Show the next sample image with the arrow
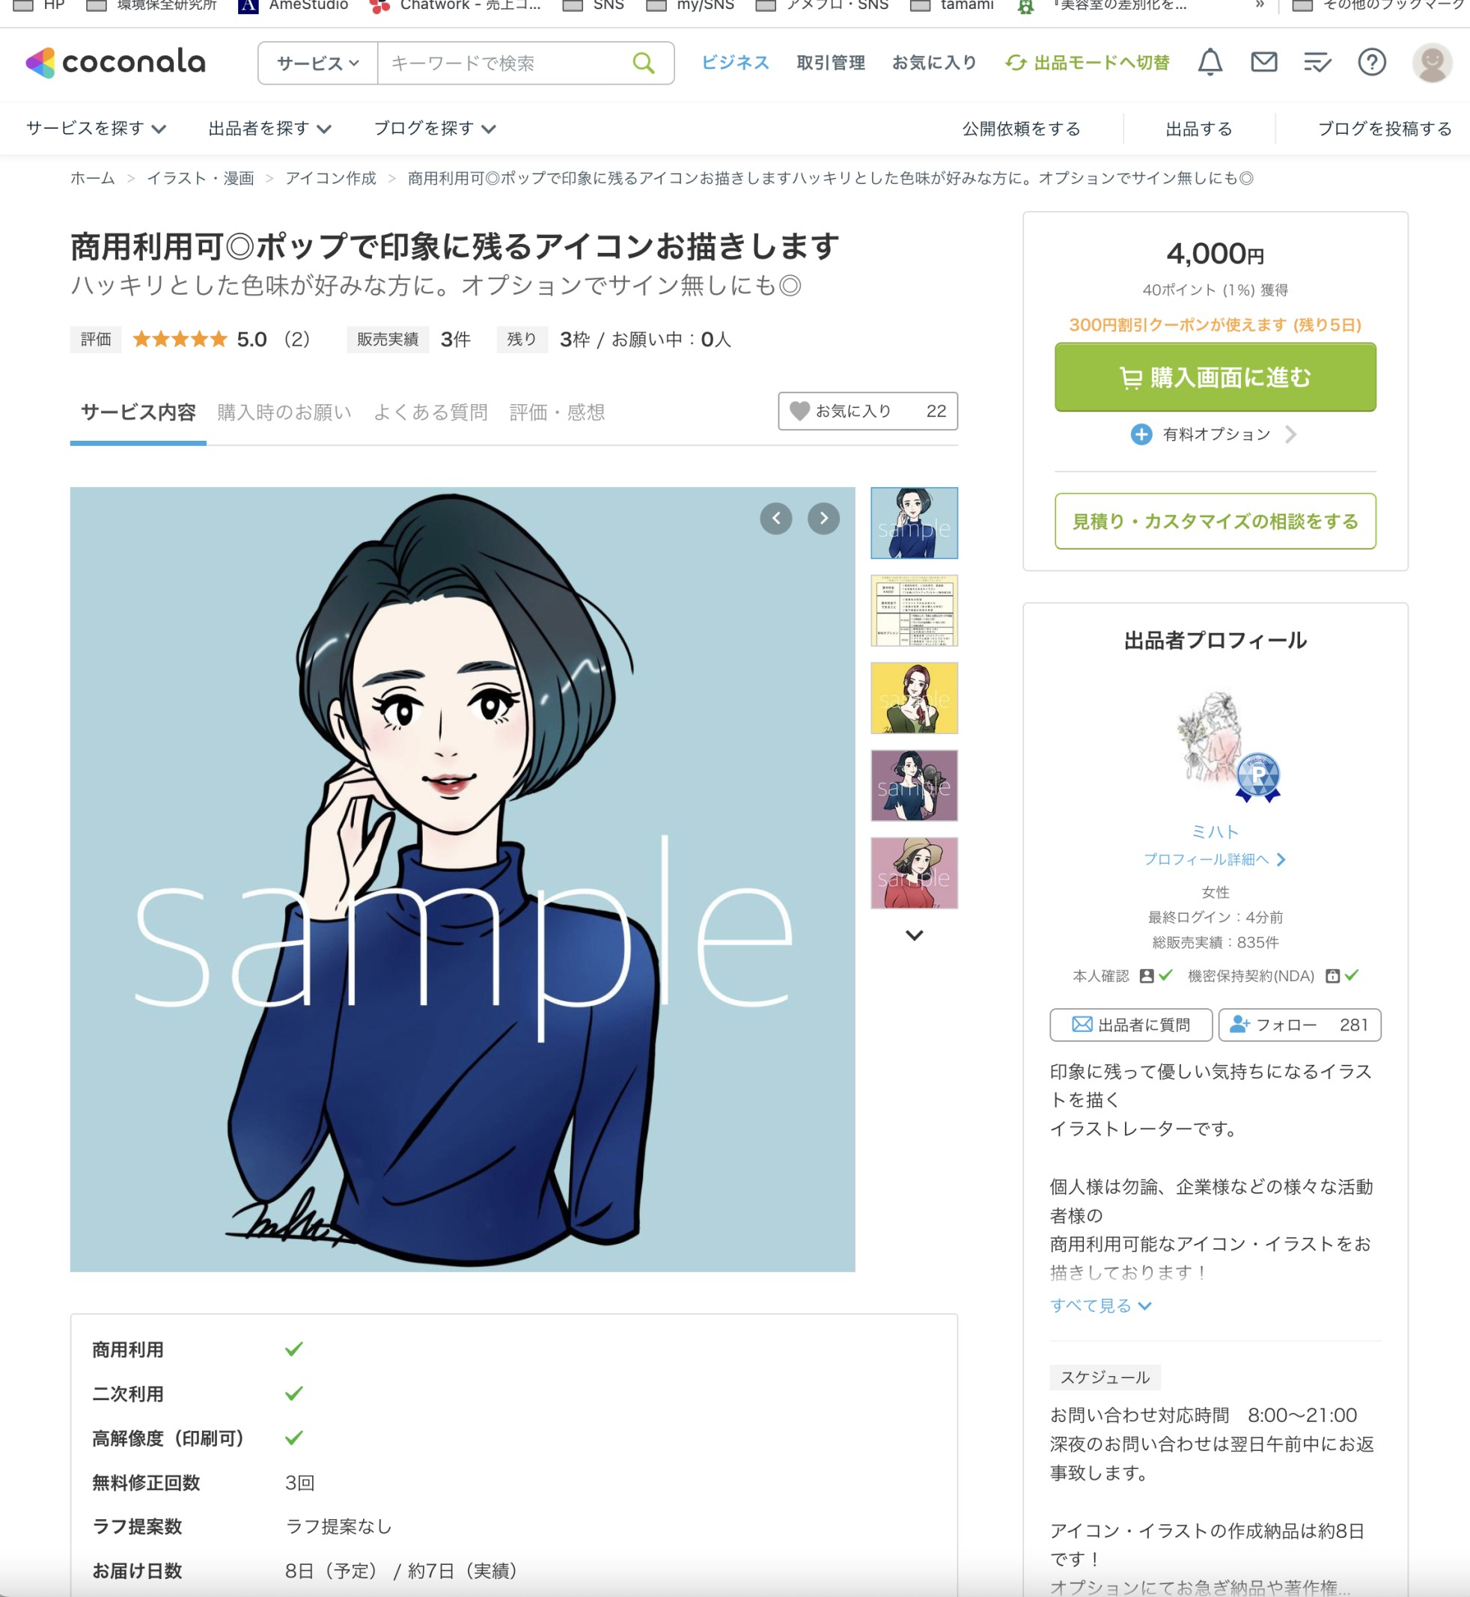The width and height of the screenshot is (1470, 1597). pos(823,519)
